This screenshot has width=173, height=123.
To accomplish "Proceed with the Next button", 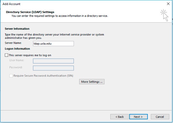I will coord(138,116).
